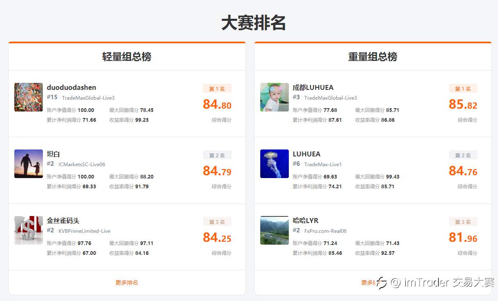498x301 pixels.
Task: Click the 81.96 composite score
Action: click(x=463, y=238)
